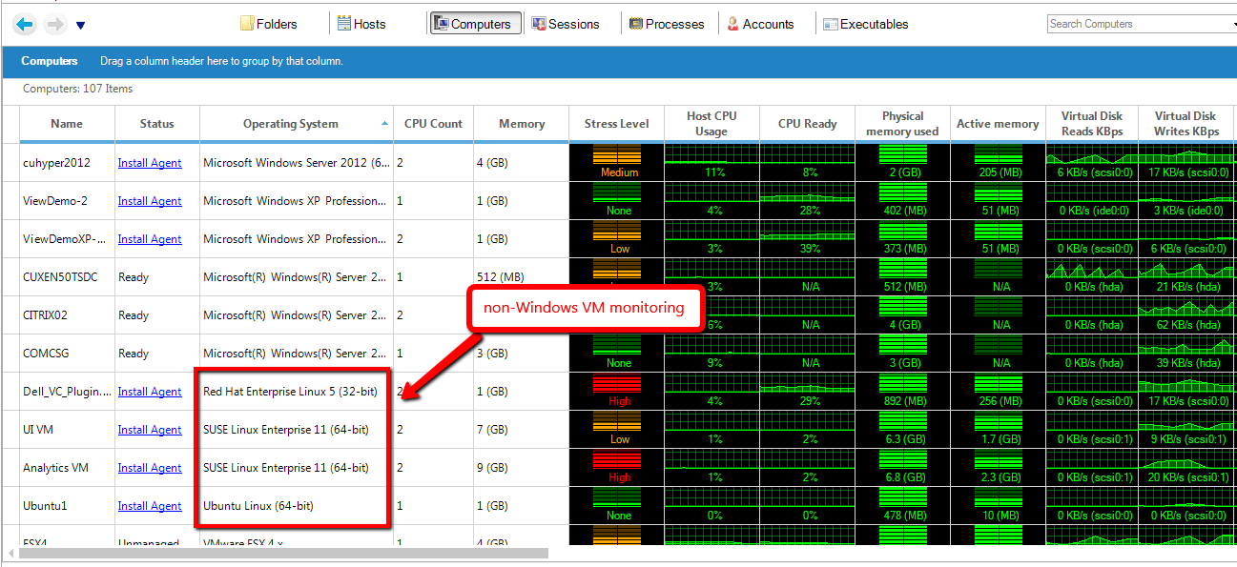Click the Virtual Disk Writes KBps header

click(1186, 124)
